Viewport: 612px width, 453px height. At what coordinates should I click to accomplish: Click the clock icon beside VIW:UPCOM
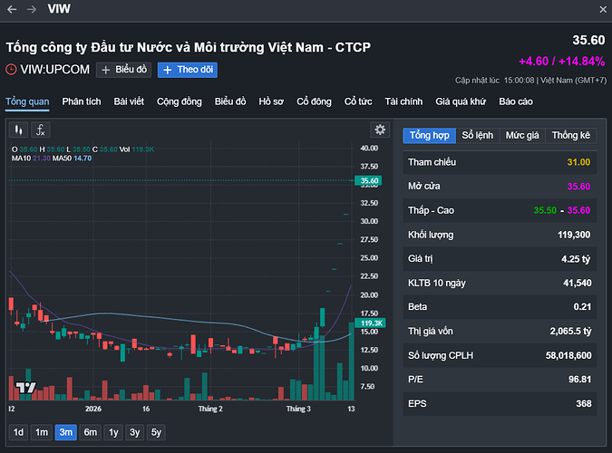coord(11,69)
